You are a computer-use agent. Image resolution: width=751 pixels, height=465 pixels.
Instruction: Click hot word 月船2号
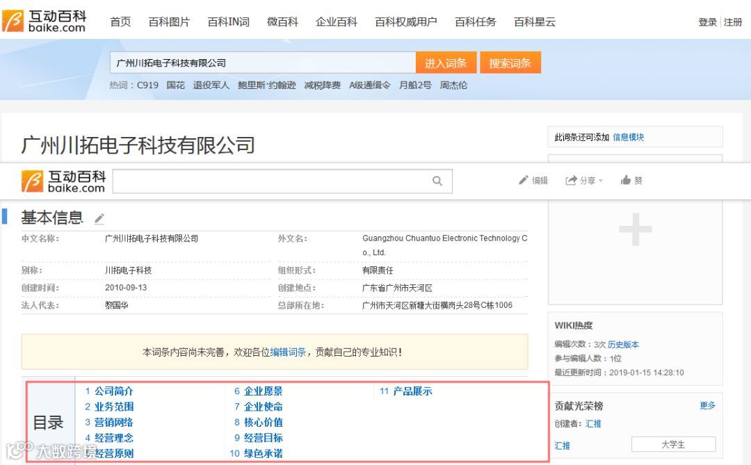pyautogui.click(x=415, y=85)
